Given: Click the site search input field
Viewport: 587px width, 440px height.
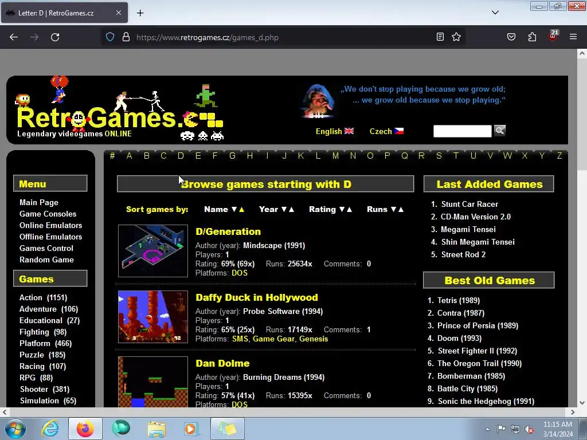Looking at the screenshot, I should pyautogui.click(x=463, y=131).
